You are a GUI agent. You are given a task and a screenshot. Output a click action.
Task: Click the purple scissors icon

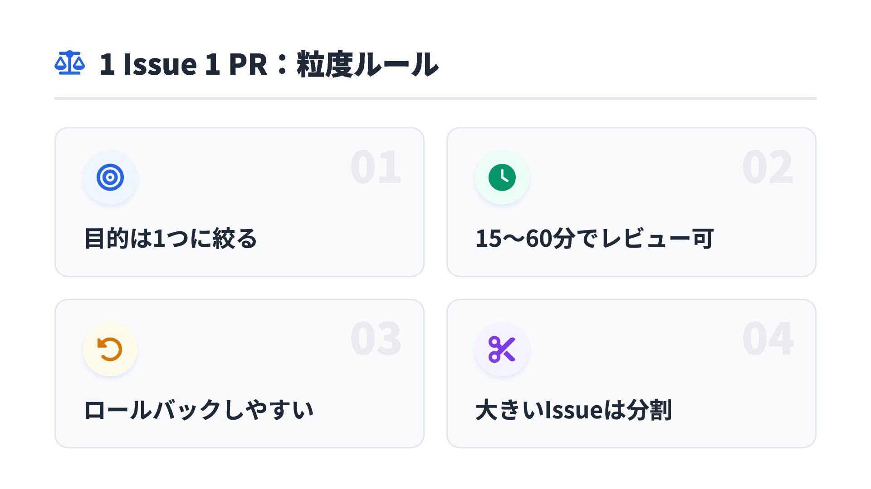[502, 349]
